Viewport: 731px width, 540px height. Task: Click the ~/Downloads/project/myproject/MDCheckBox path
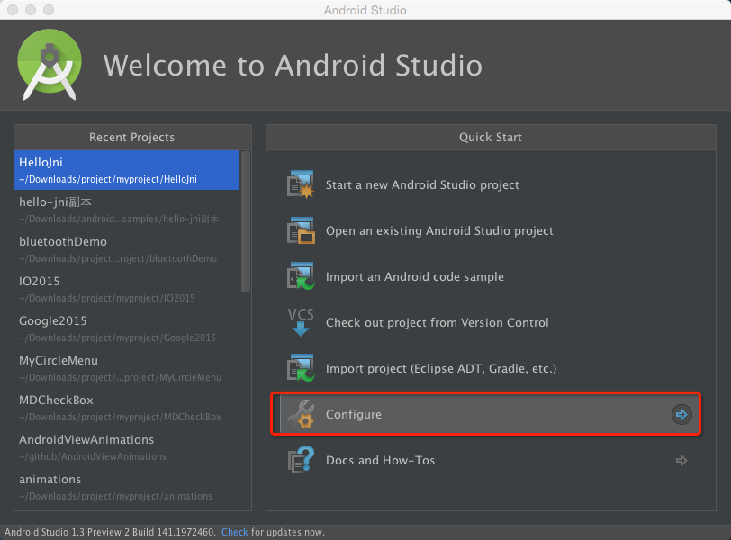[x=120, y=417]
